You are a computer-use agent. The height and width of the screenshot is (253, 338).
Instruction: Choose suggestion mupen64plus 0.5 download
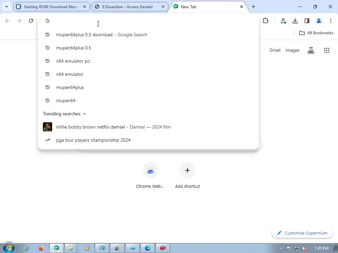(x=148, y=35)
